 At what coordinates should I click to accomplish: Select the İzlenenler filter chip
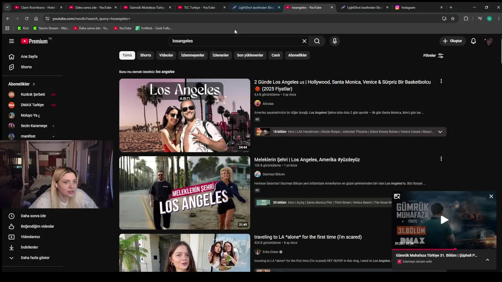point(220,55)
